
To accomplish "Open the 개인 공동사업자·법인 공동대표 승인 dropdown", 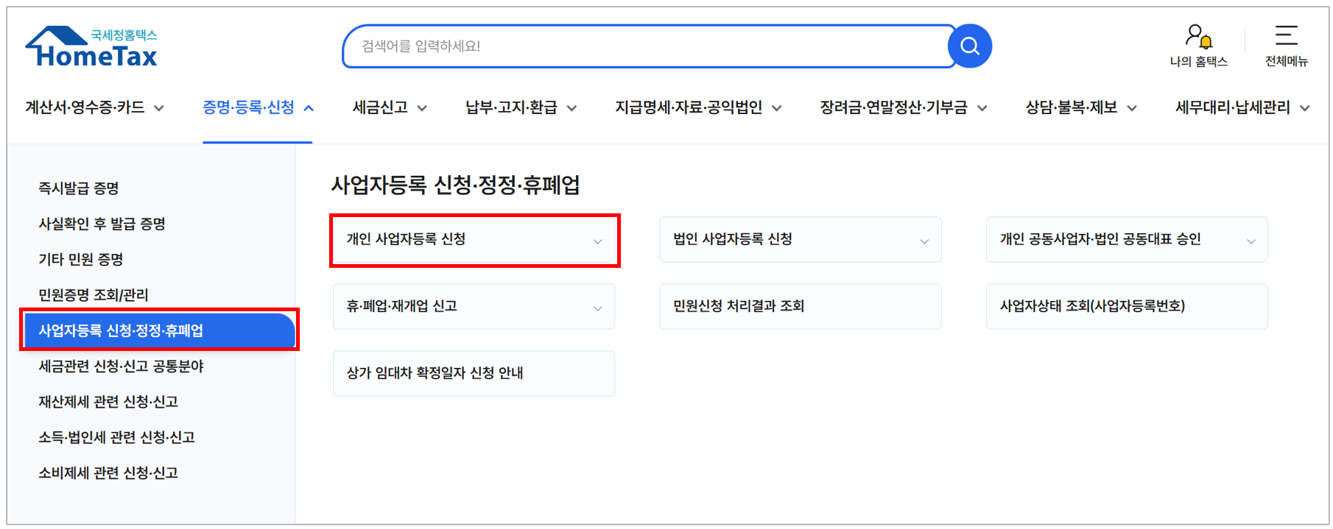I will tap(1251, 239).
